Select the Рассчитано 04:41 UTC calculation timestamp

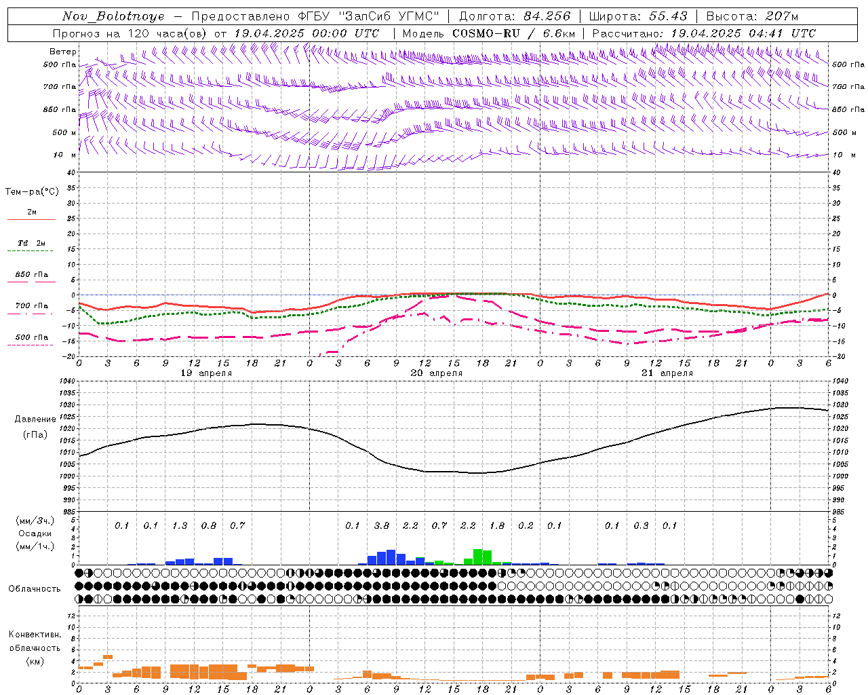click(704, 33)
